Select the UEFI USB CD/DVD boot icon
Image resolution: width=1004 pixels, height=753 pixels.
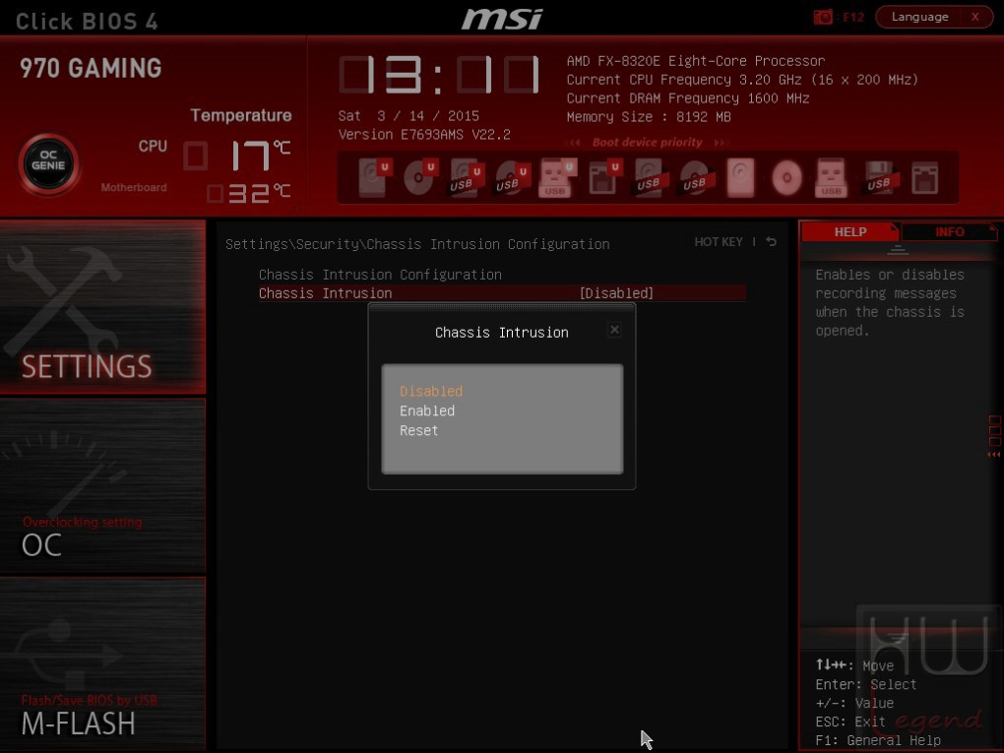point(512,177)
